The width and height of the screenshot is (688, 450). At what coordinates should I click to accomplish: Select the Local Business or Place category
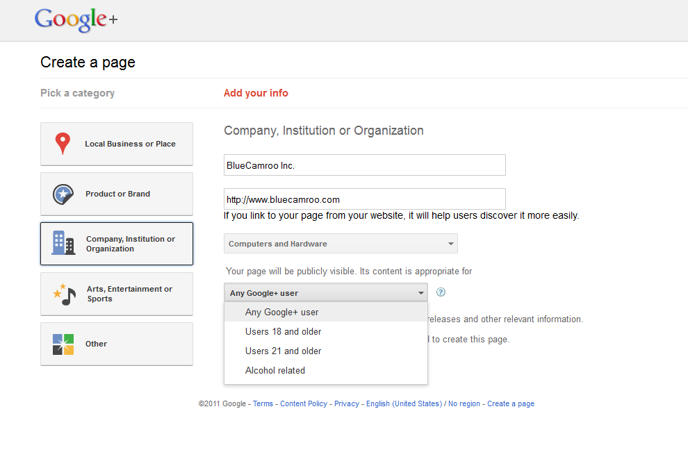[117, 144]
